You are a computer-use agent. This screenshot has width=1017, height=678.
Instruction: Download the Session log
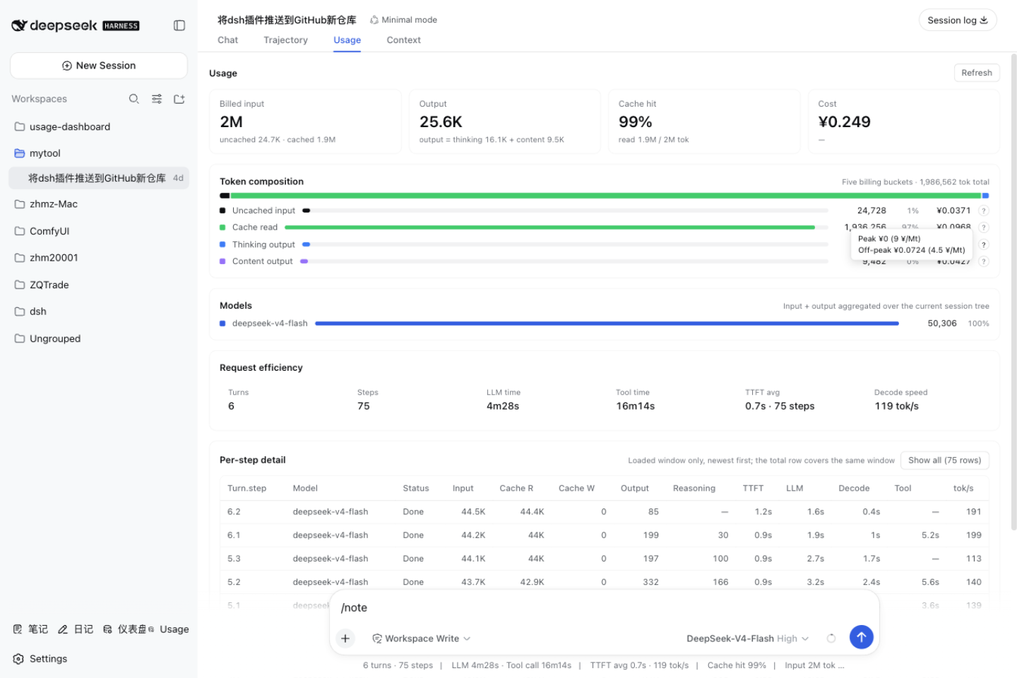957,20
